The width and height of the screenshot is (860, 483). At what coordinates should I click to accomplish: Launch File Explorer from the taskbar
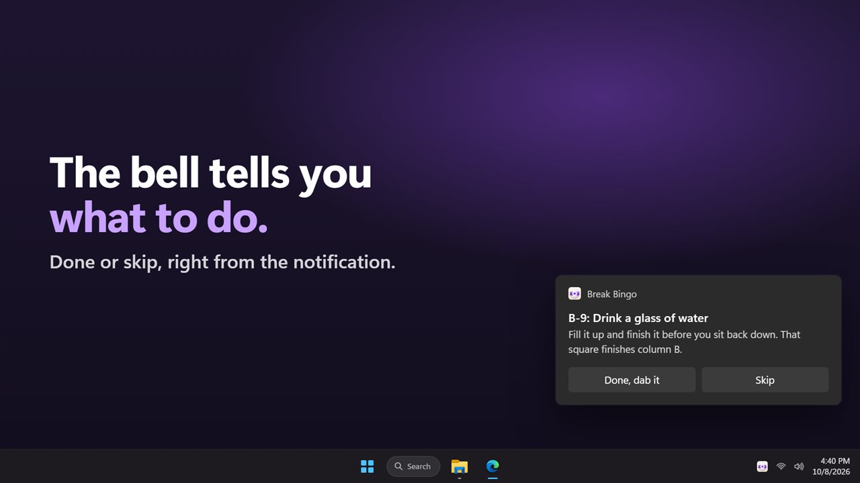[460, 466]
